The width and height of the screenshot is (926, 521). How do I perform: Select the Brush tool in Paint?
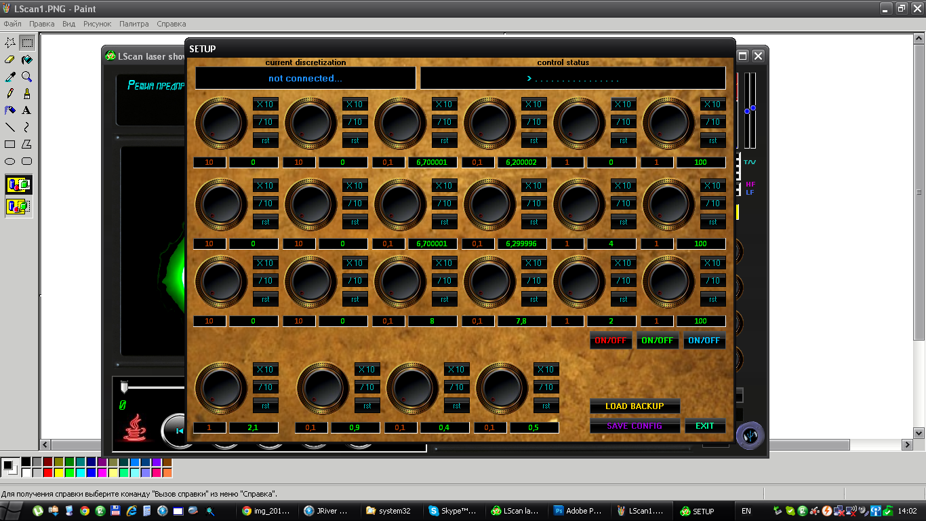pos(27,94)
